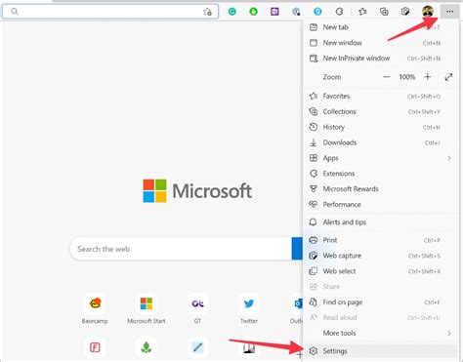Click the Grammarly green extension icon
Screen dimensions: 463x362
[x=232, y=12]
